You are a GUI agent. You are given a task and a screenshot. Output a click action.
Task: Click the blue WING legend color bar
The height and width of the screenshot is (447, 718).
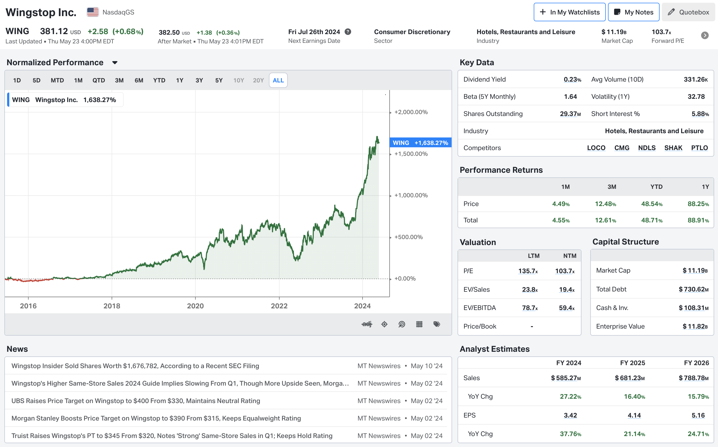click(x=8, y=100)
